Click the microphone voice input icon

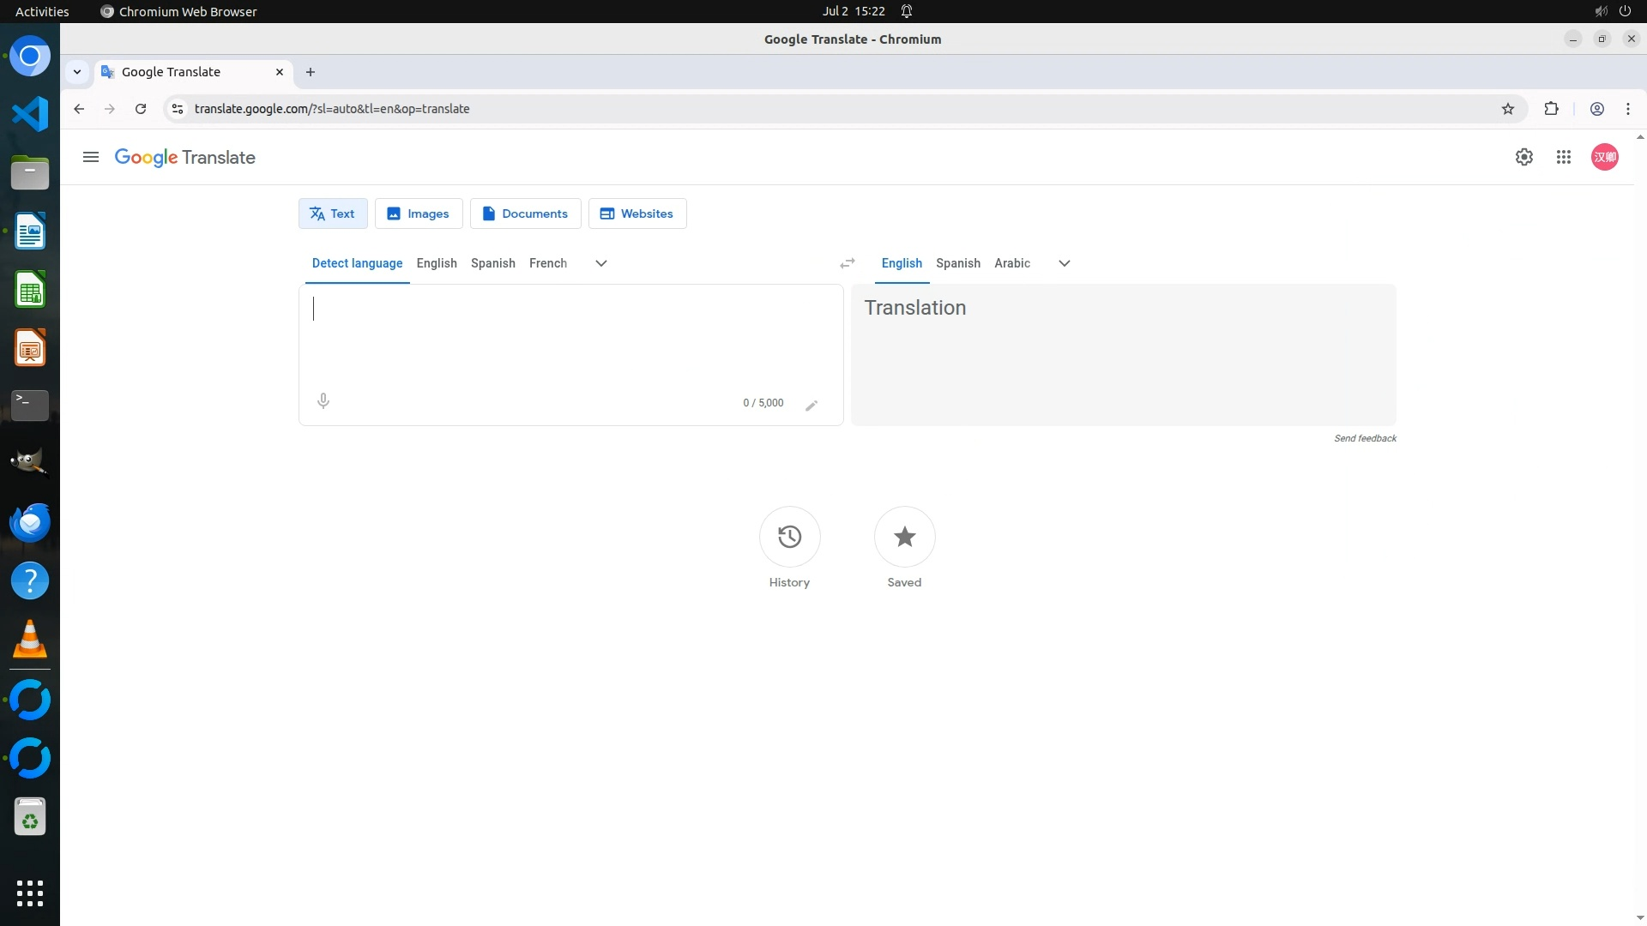[x=323, y=400]
